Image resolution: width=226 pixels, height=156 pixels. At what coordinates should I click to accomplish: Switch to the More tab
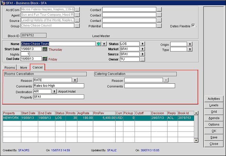point(23,68)
